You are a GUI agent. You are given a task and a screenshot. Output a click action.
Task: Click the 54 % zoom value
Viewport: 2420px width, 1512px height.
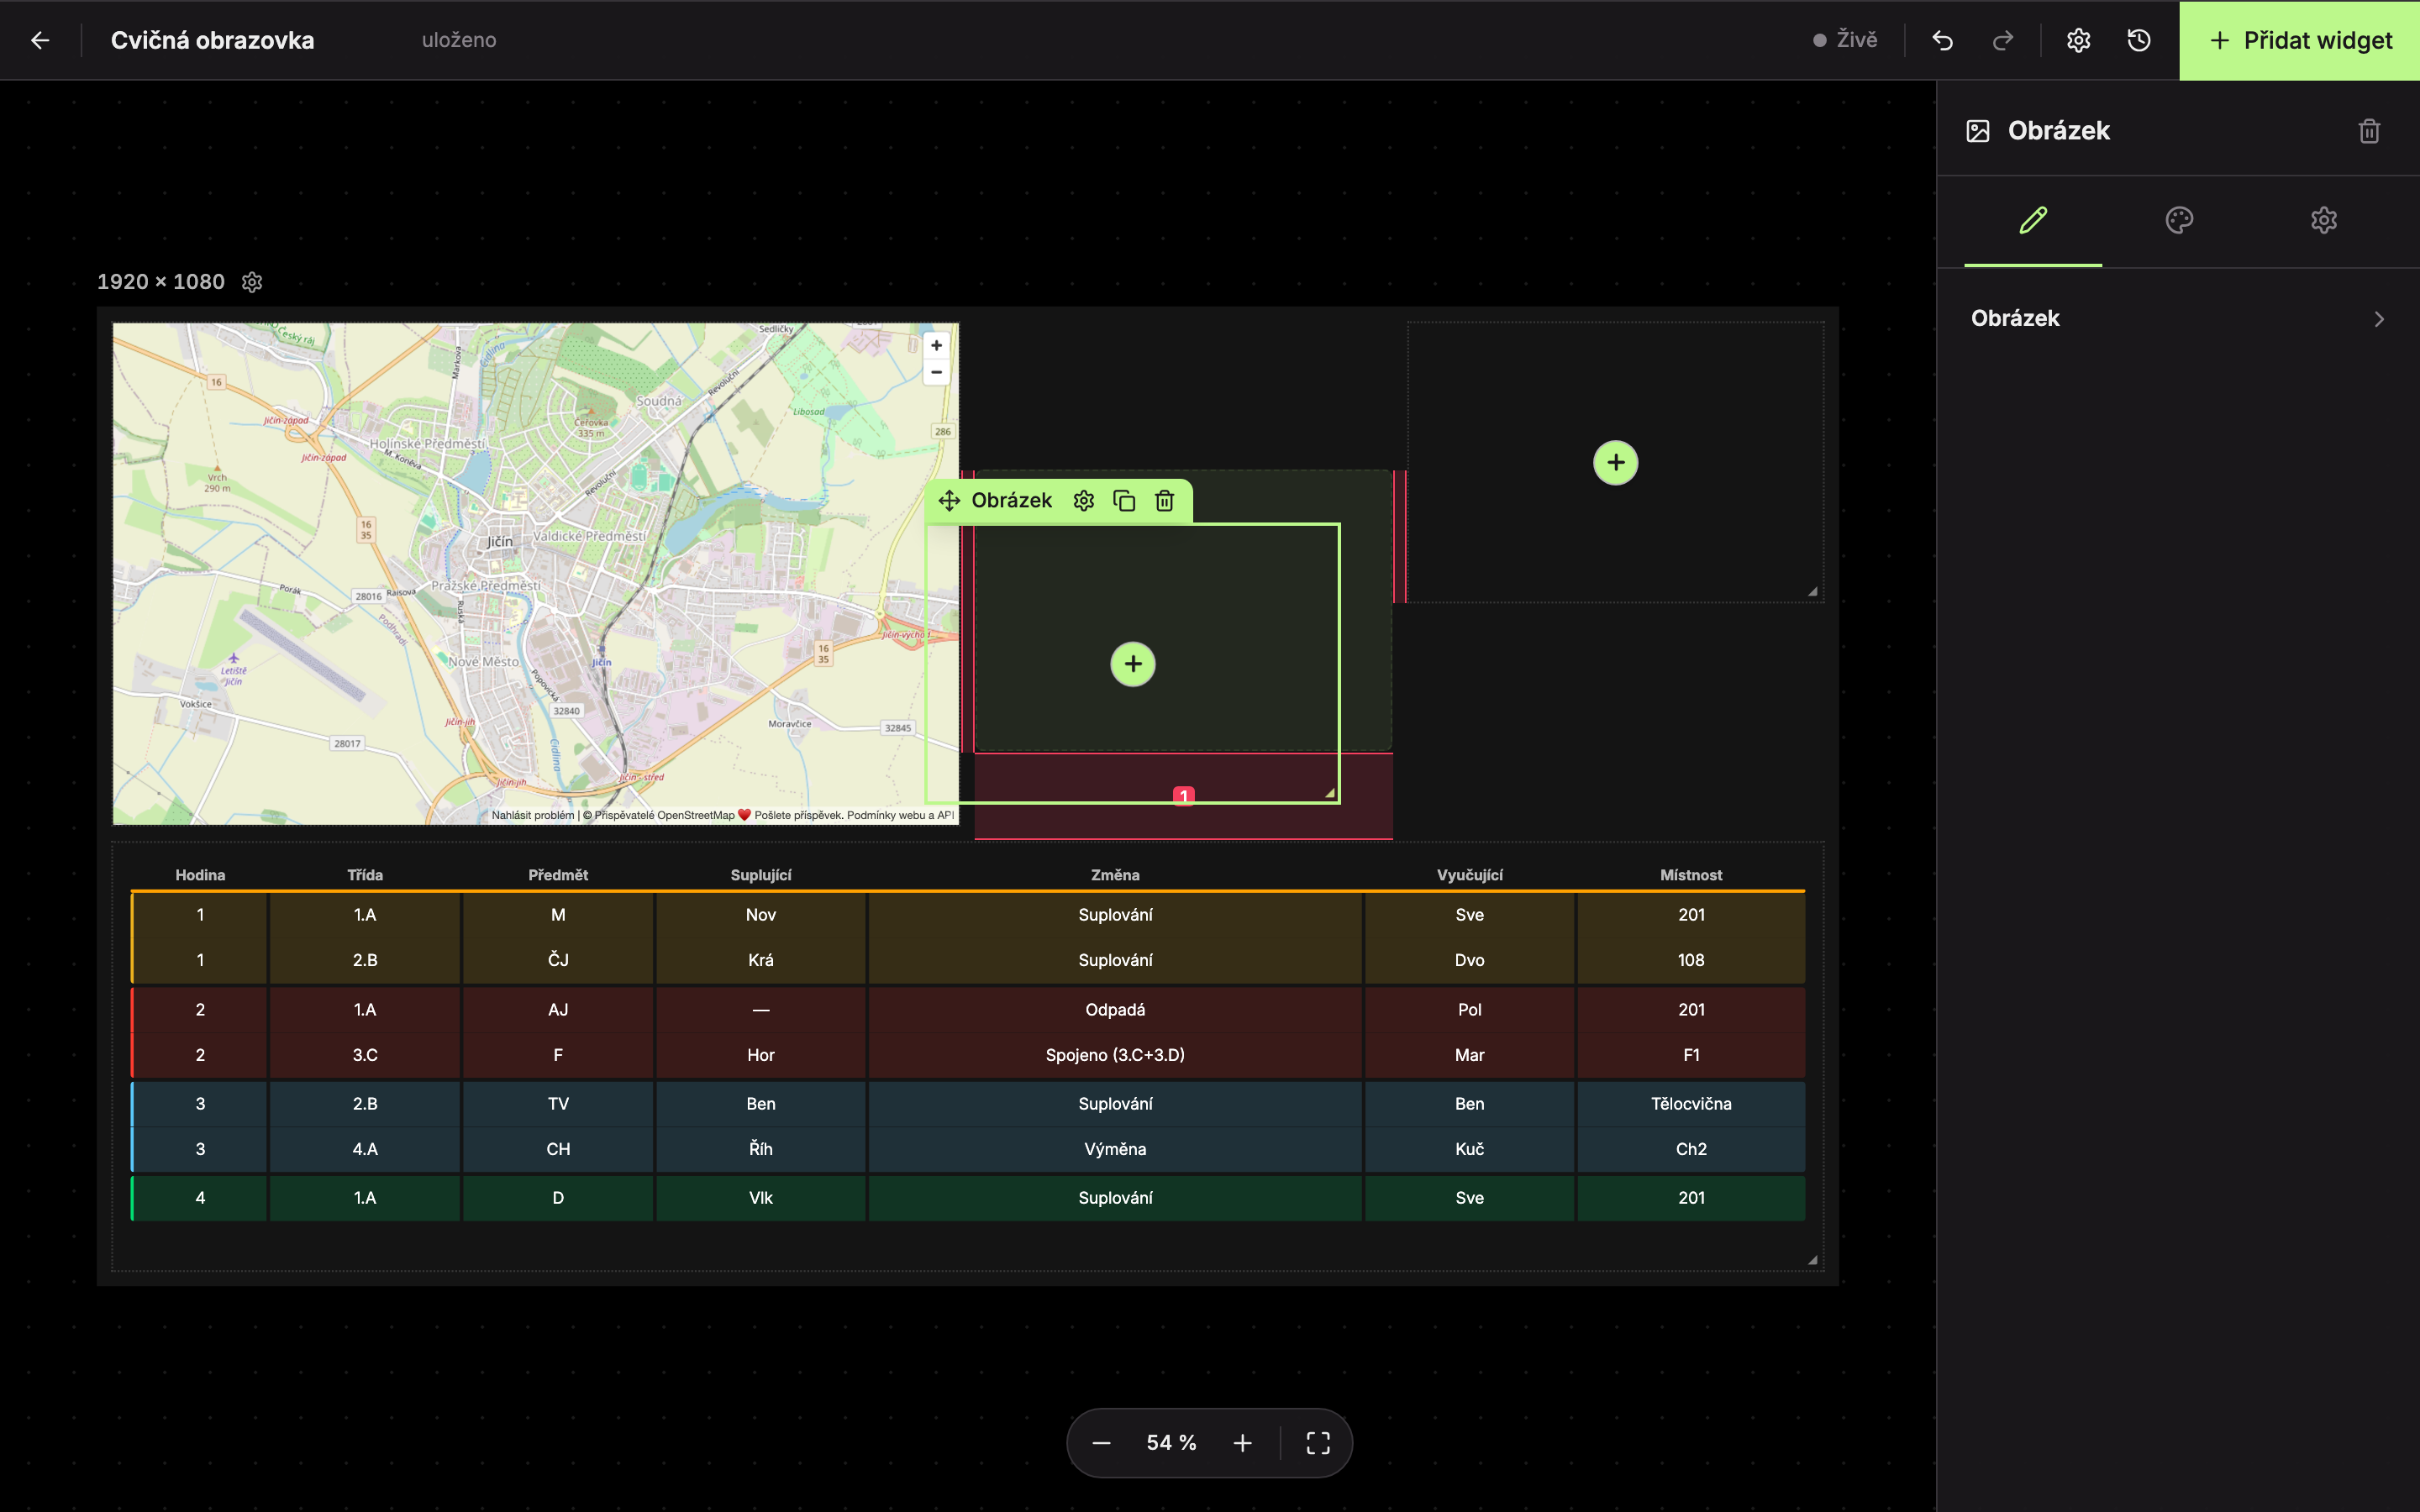click(x=1171, y=1443)
